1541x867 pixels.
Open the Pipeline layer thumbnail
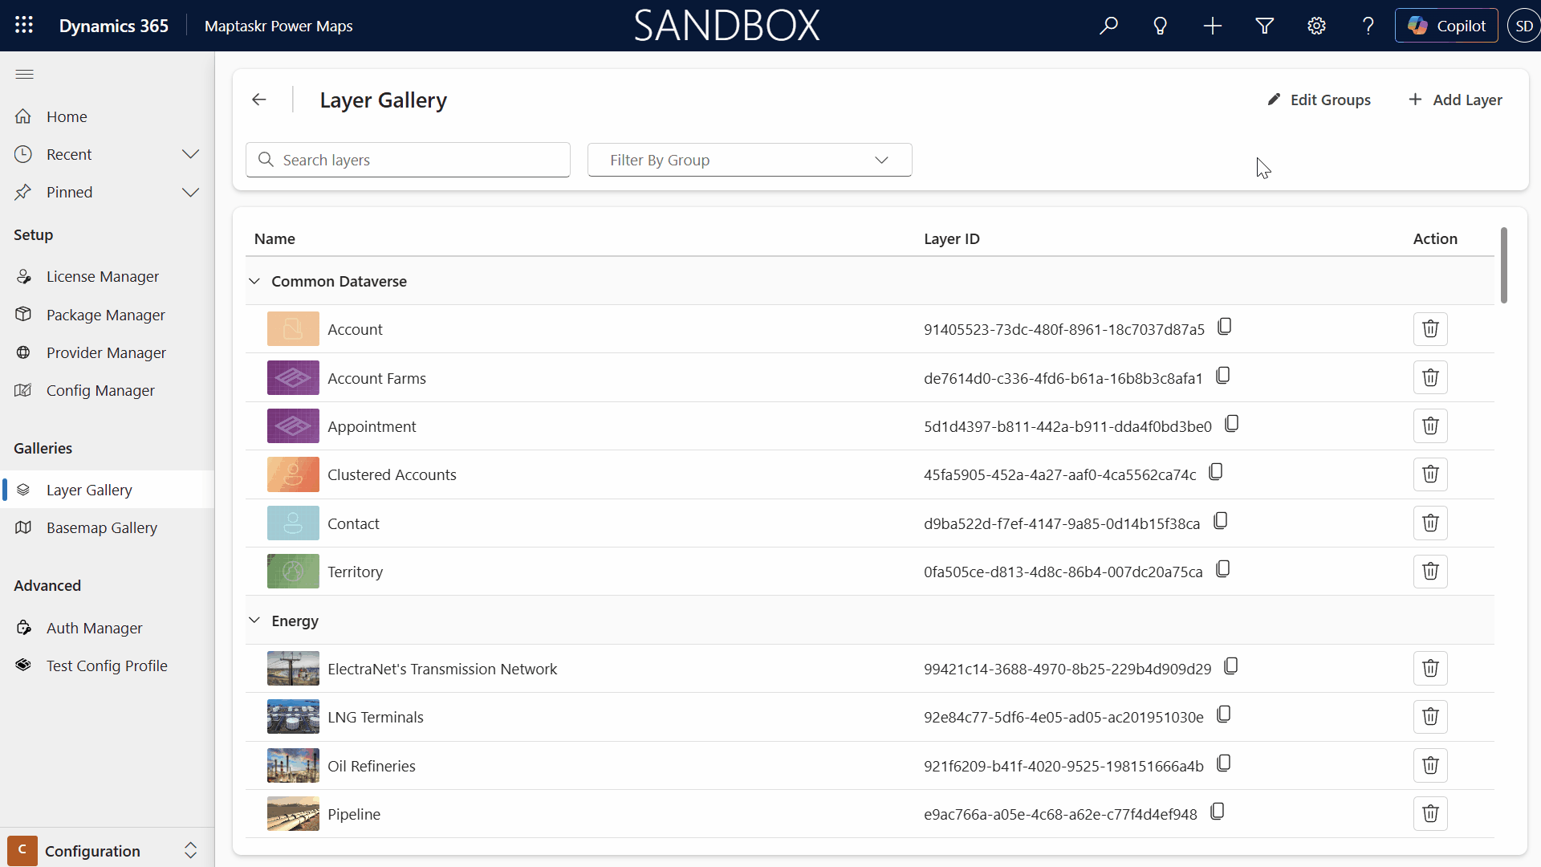[x=293, y=814]
